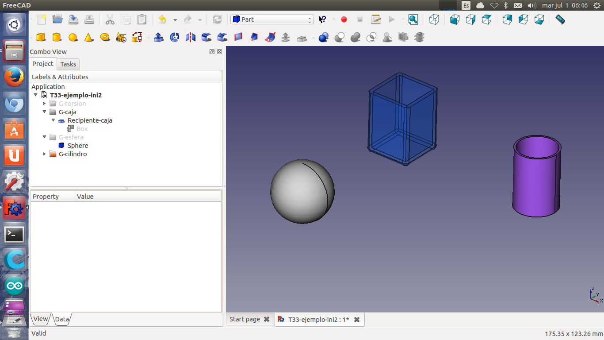
Task: Click the Mirror shape tool
Action: pyautogui.click(x=191, y=38)
